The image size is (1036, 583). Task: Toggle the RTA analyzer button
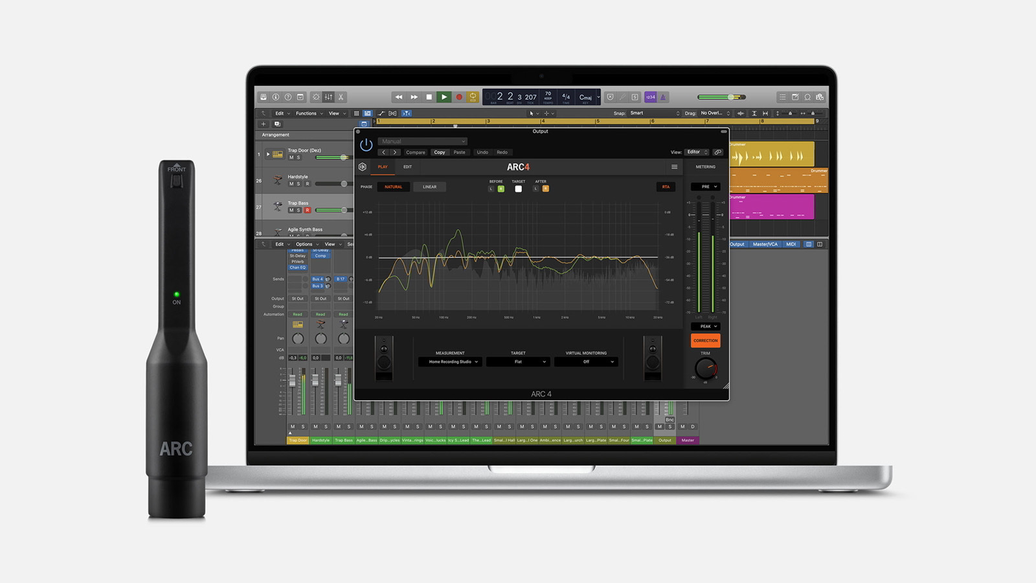(666, 187)
